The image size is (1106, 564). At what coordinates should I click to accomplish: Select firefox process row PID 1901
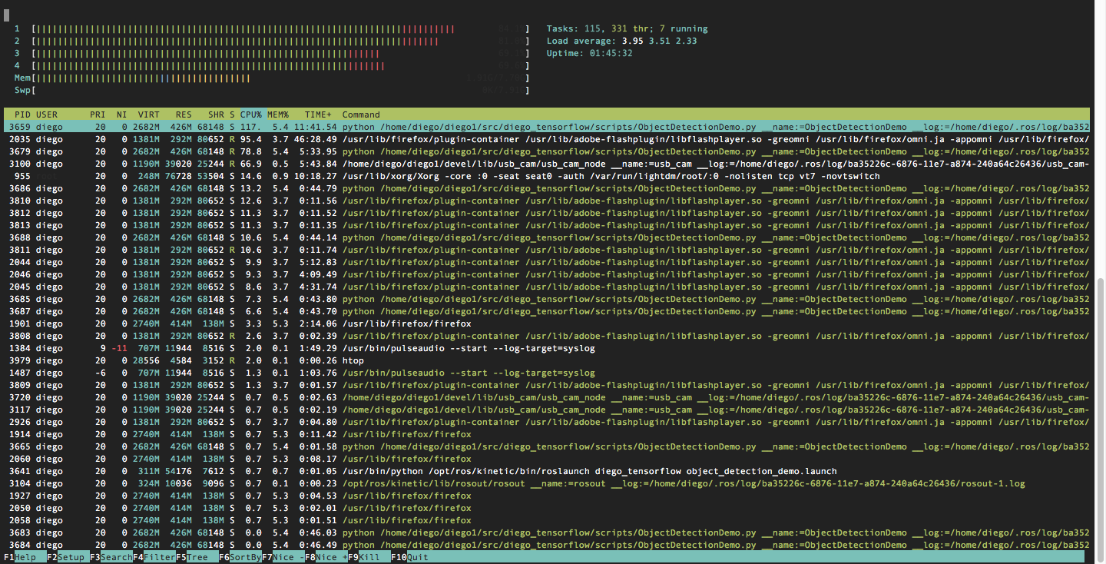point(546,323)
